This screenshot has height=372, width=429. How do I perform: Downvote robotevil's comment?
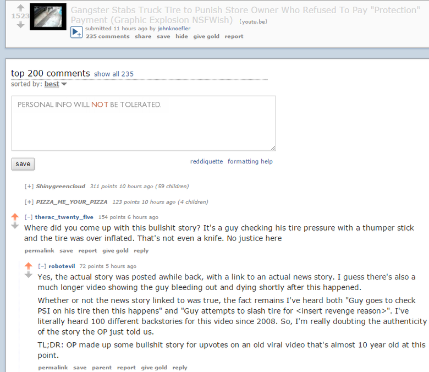[x=29, y=275]
